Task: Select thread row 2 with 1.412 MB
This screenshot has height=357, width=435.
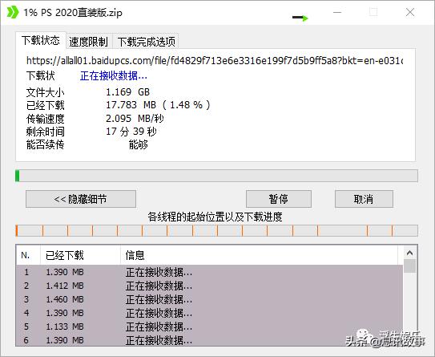Action: 209,286
